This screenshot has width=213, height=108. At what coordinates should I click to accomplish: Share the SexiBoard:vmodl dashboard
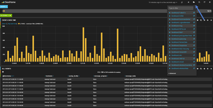point(194,62)
